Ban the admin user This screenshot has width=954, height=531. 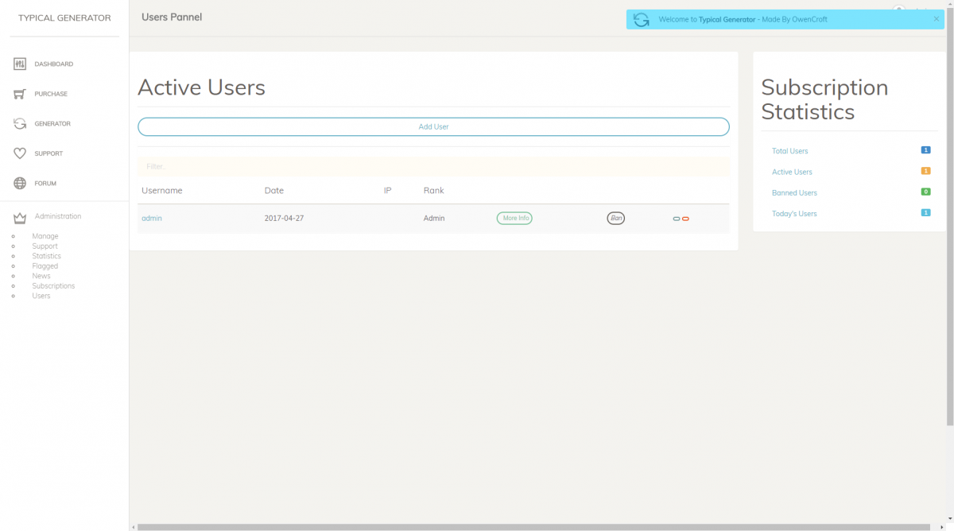click(x=615, y=218)
